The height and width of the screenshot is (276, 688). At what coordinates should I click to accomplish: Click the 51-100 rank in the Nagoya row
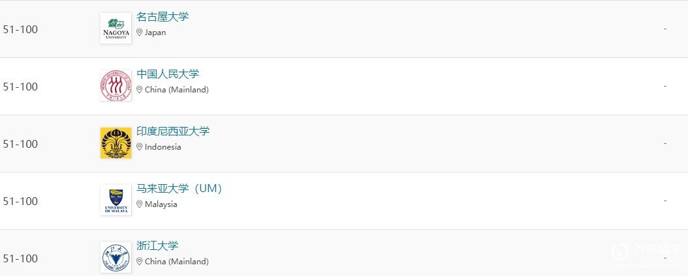pyautogui.click(x=21, y=29)
